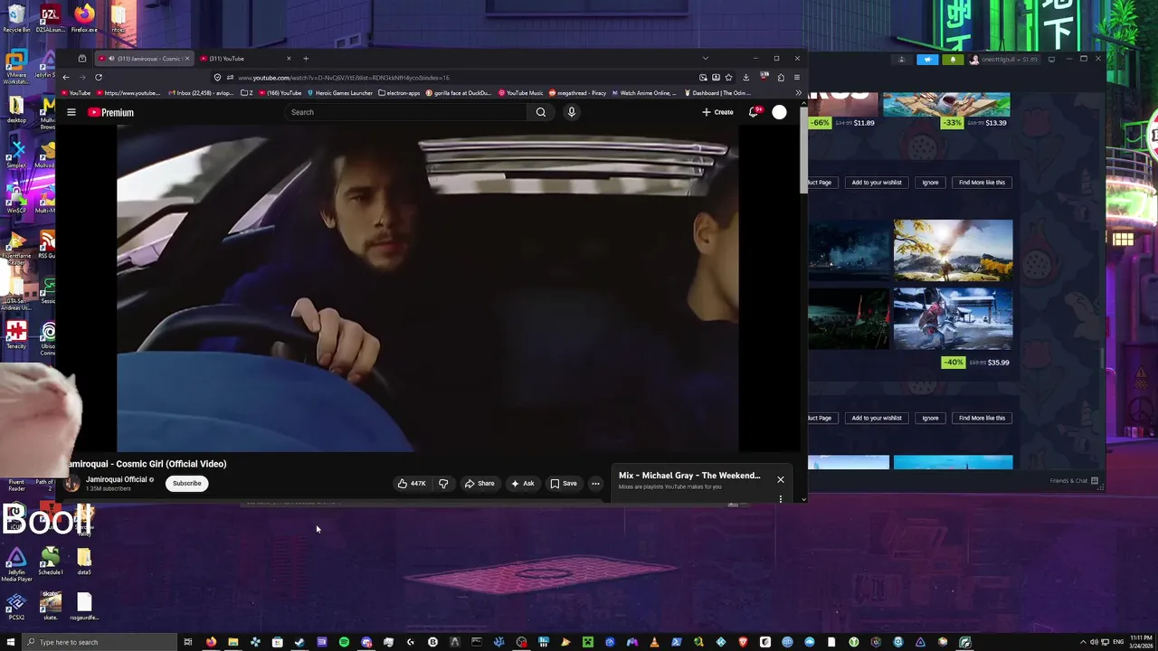This screenshot has width=1158, height=651.
Task: Open the Firefox tab groups icon
Action: pos(82,59)
